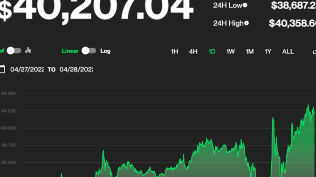The image size is (316, 177).
Task: Edit the end date 04/28/2022 field
Action: 76,70
